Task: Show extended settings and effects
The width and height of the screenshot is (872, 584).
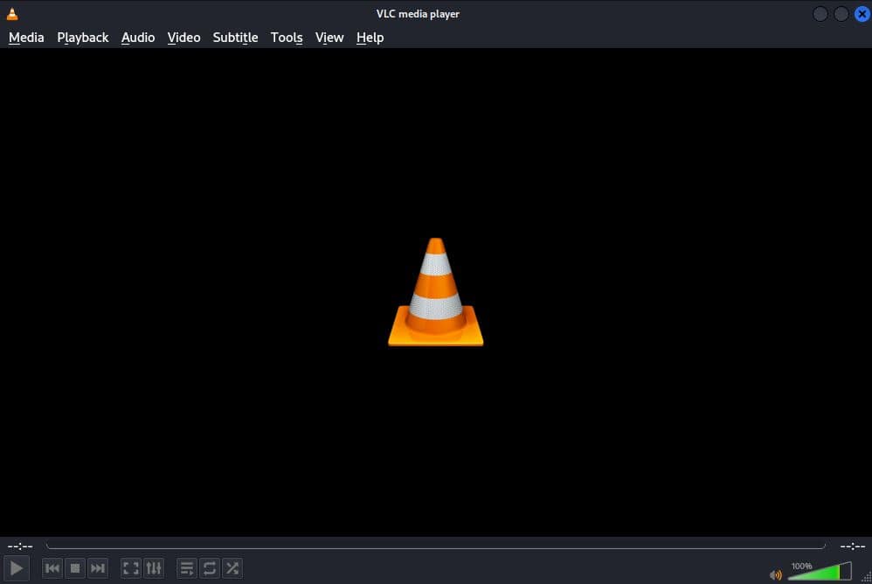Action: (x=154, y=568)
